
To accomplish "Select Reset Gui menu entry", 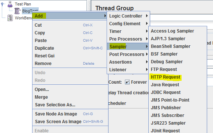I will coord(69,56).
